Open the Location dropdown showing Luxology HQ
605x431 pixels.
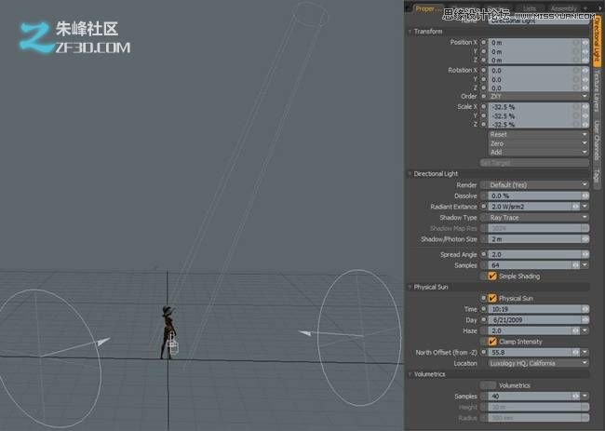point(539,363)
